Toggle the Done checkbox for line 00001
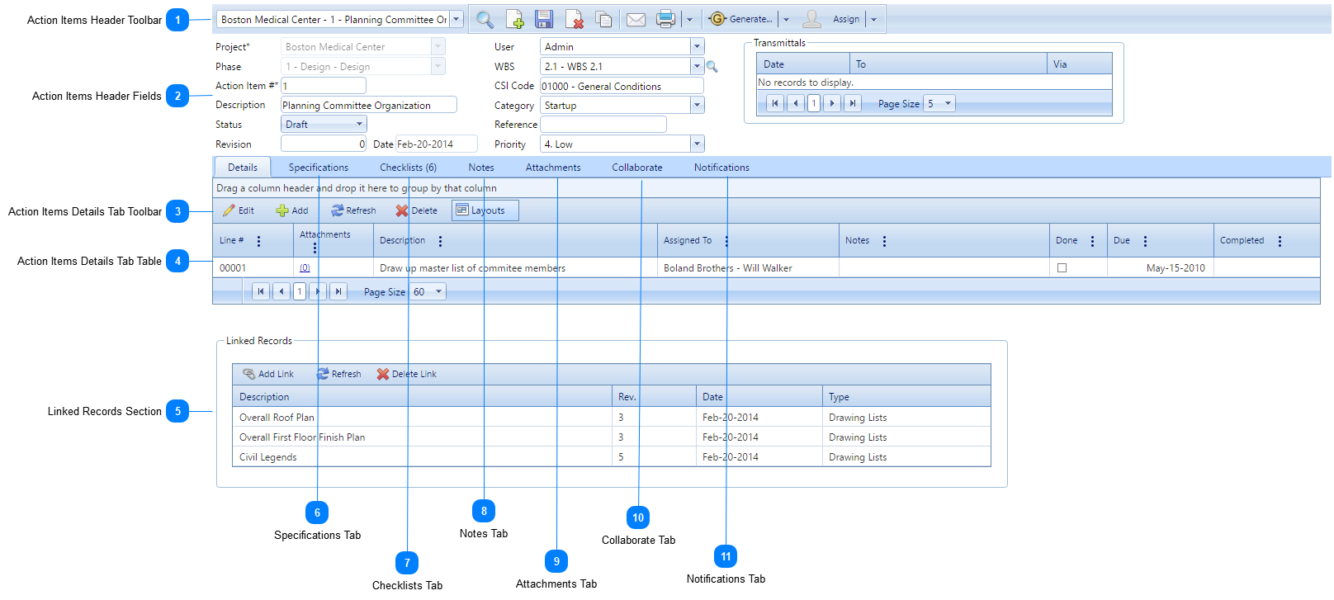The image size is (1334, 600). (1062, 267)
